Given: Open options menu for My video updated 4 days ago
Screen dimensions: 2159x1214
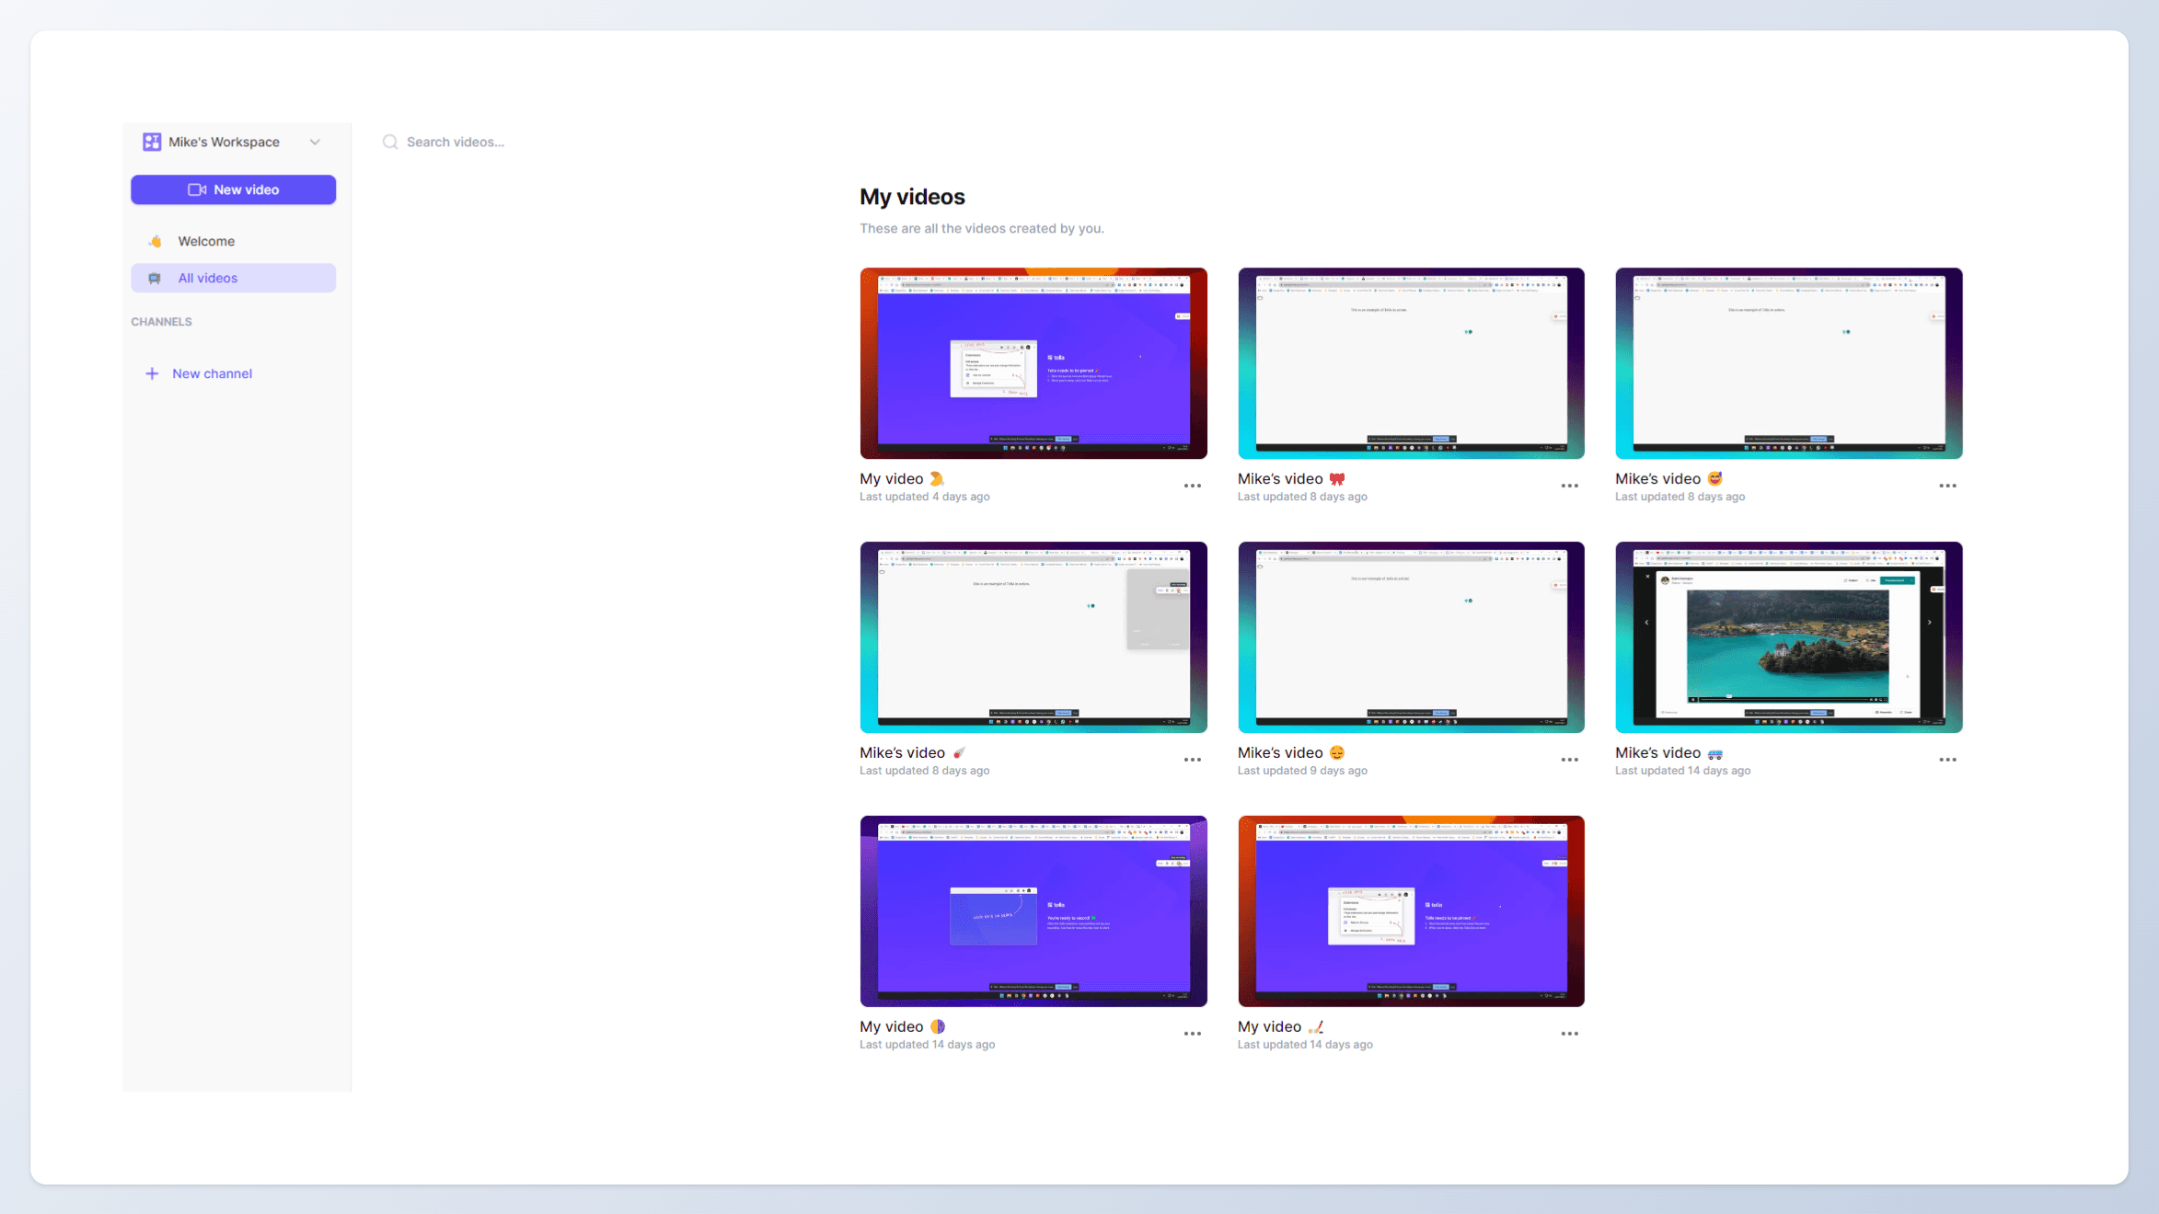Looking at the screenshot, I should pos(1192,486).
